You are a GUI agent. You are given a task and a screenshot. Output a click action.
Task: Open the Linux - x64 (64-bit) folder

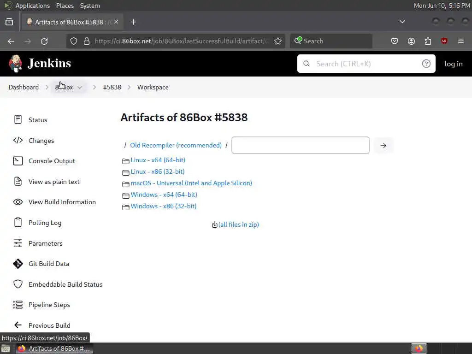(158, 160)
